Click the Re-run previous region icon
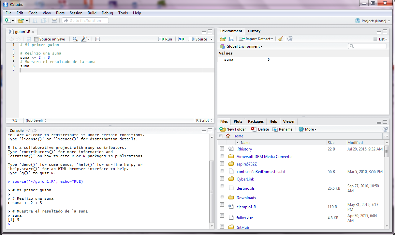The height and width of the screenshot is (235, 395). coord(181,39)
